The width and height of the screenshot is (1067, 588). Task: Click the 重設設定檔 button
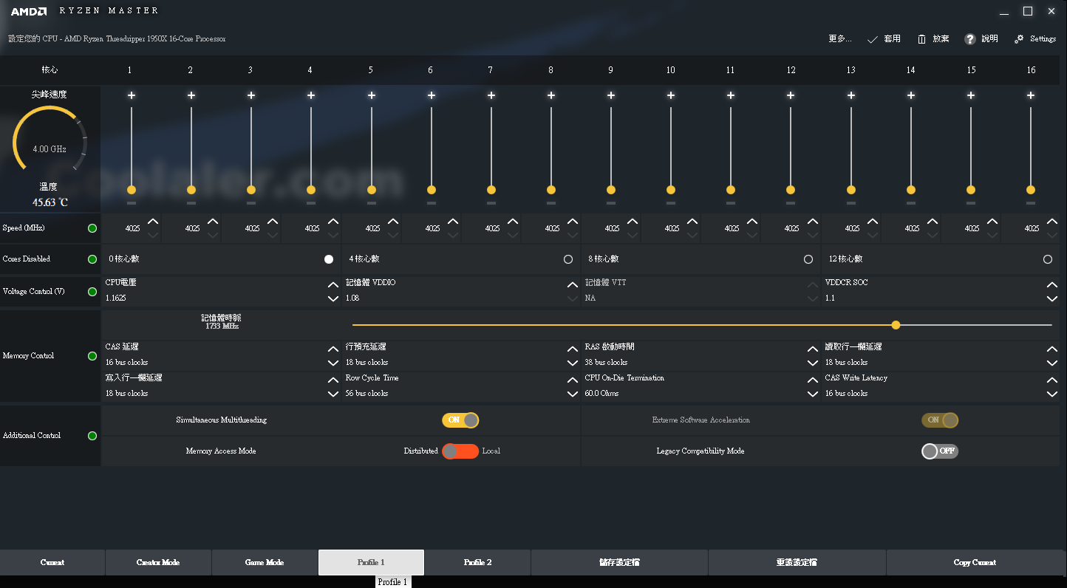click(x=797, y=563)
